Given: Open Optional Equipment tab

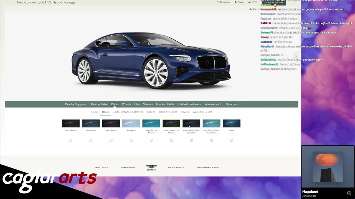Looking at the screenshot, I should point(189,104).
